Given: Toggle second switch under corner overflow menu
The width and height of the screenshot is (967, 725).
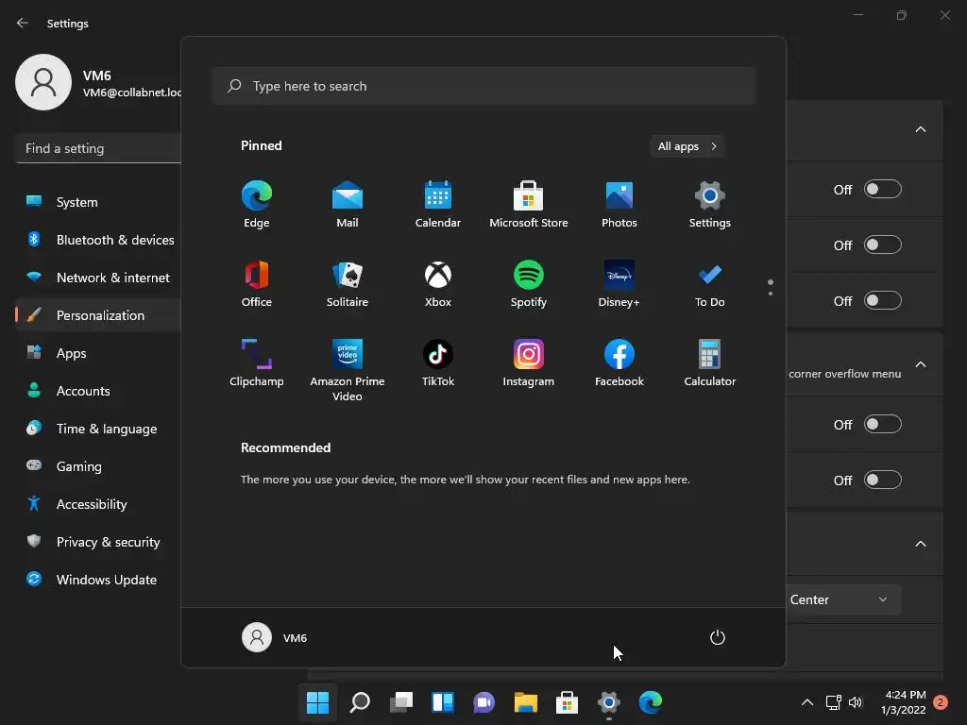Looking at the screenshot, I should point(883,480).
